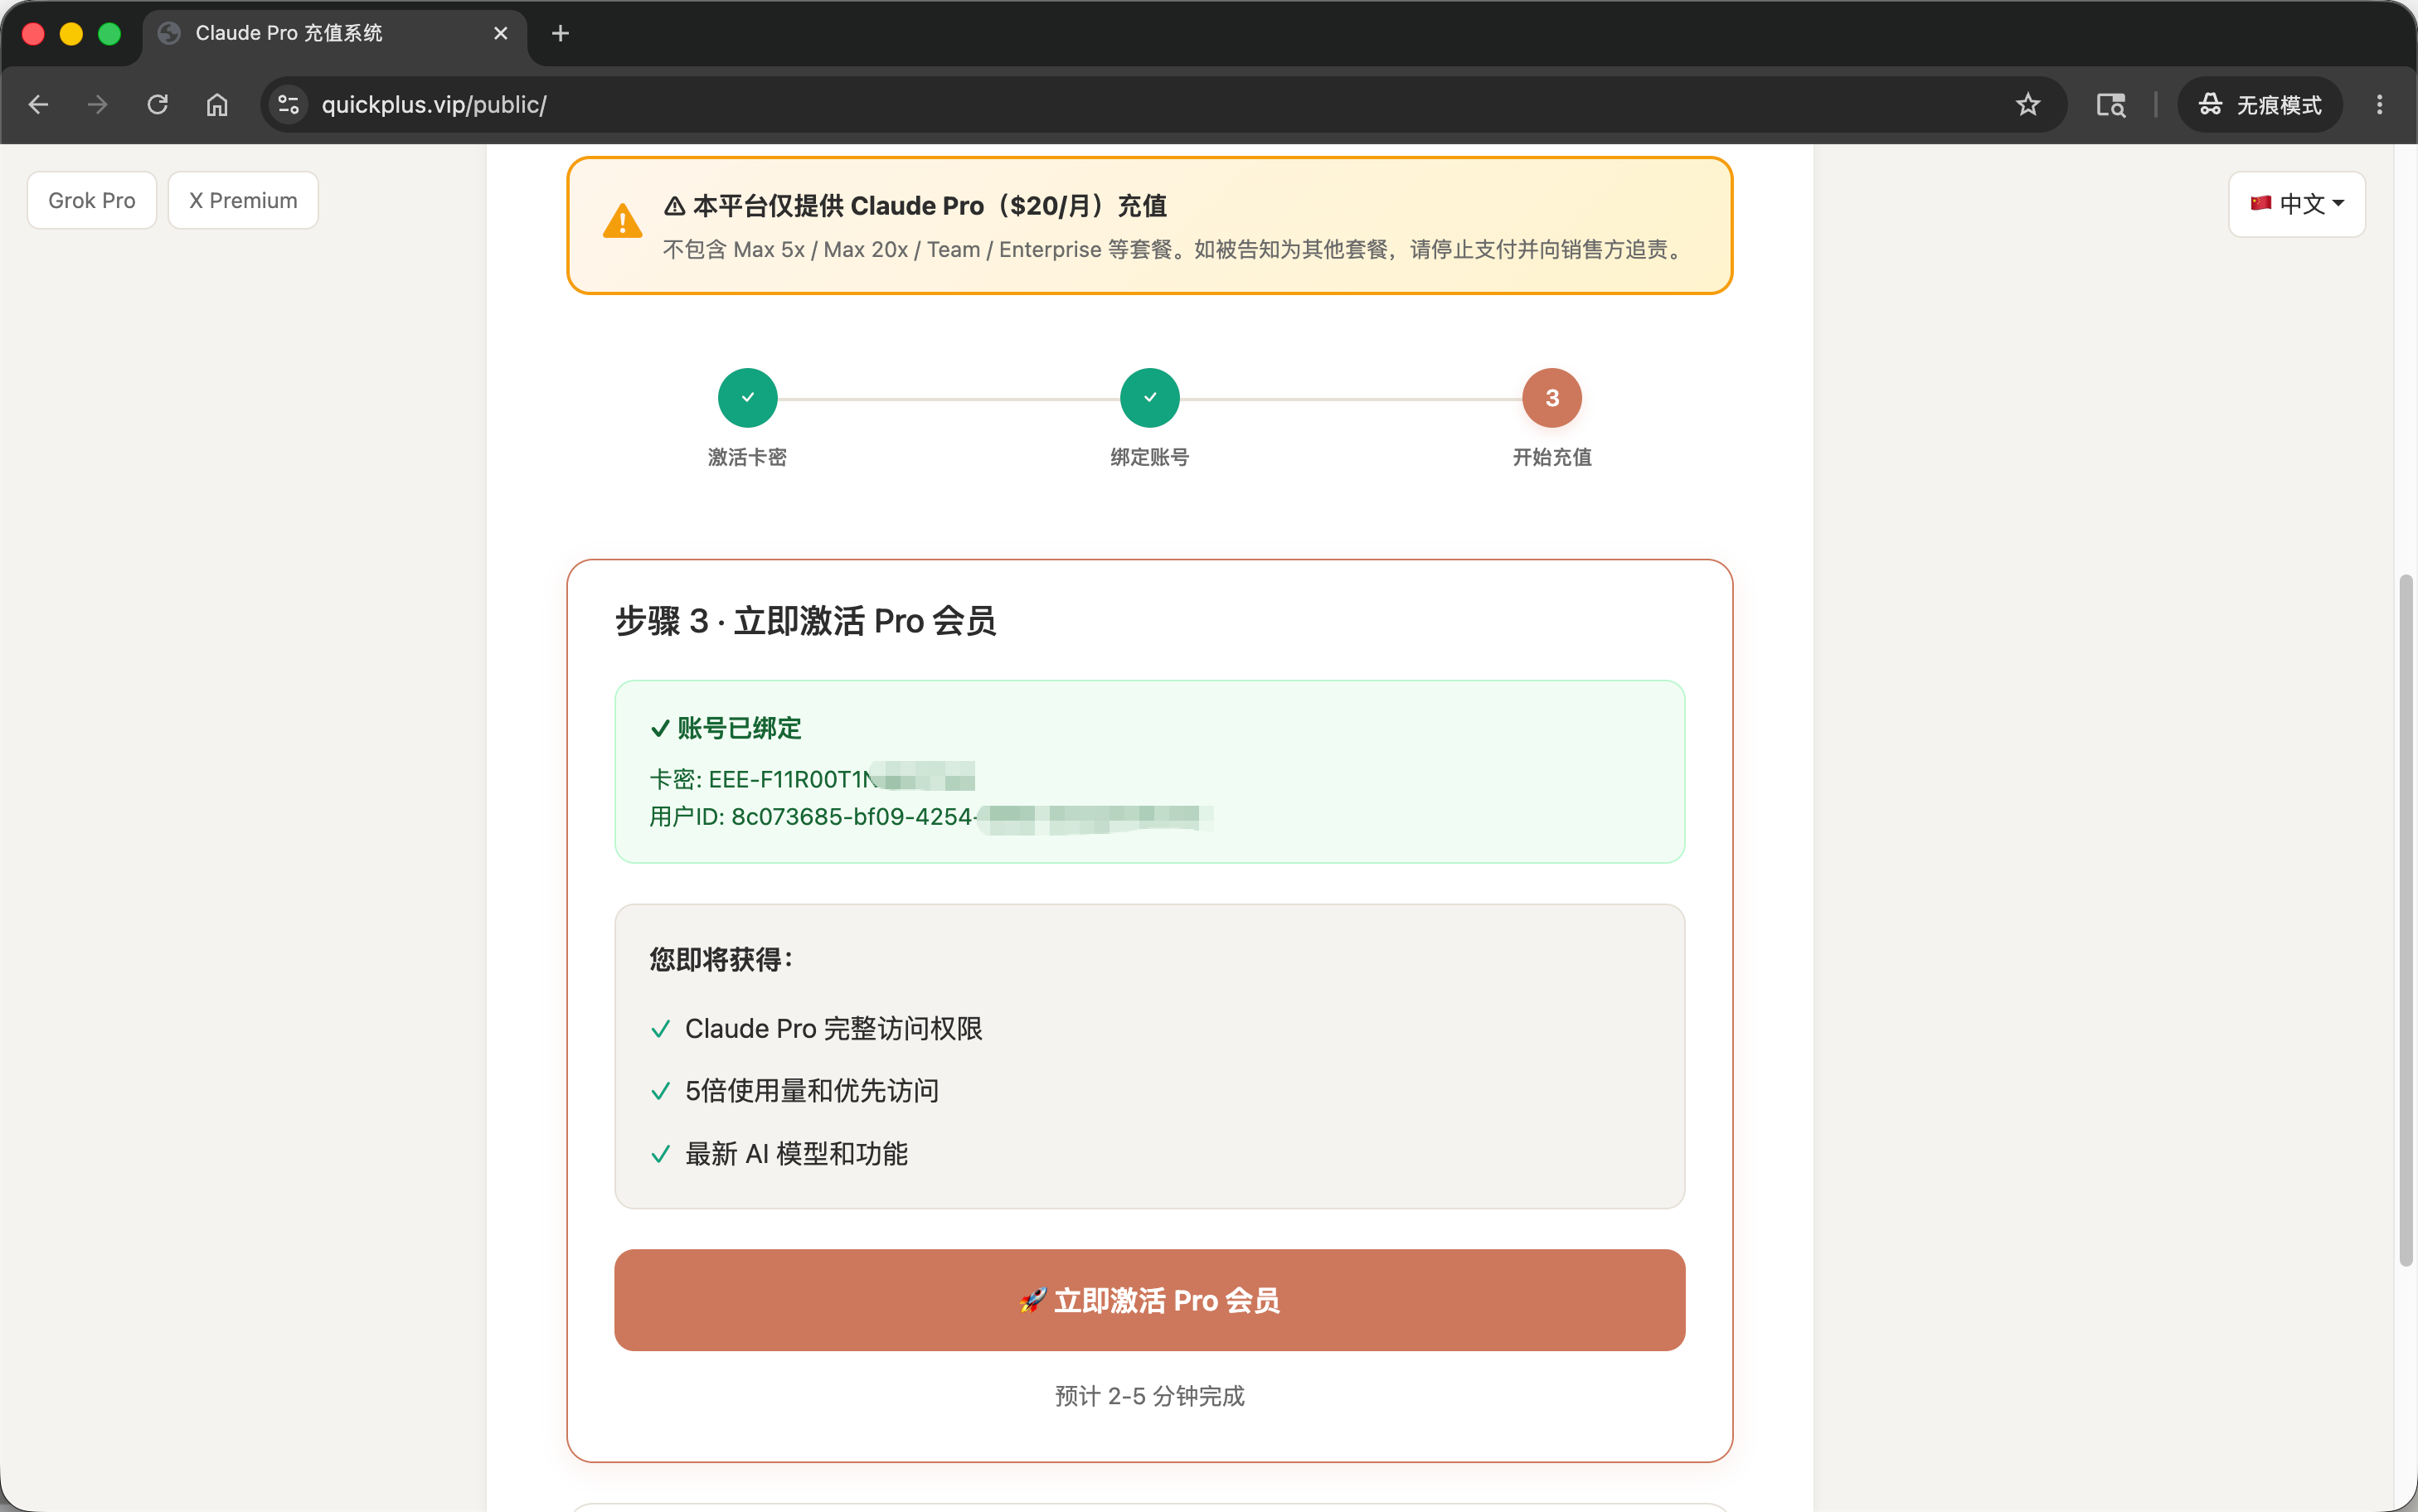The height and width of the screenshot is (1512, 2418).
Task: Click the step 3 开始充值 circle
Action: point(1552,398)
